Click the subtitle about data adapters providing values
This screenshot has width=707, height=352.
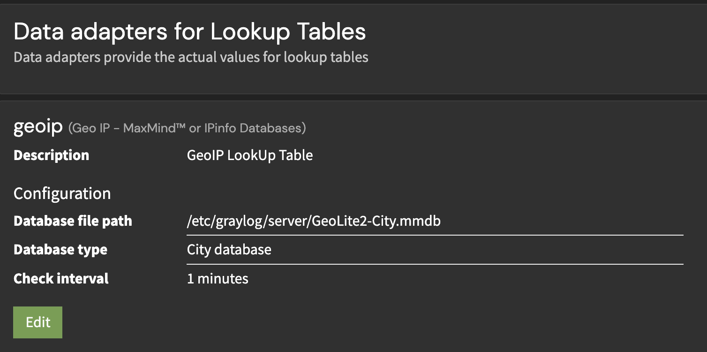tap(191, 57)
